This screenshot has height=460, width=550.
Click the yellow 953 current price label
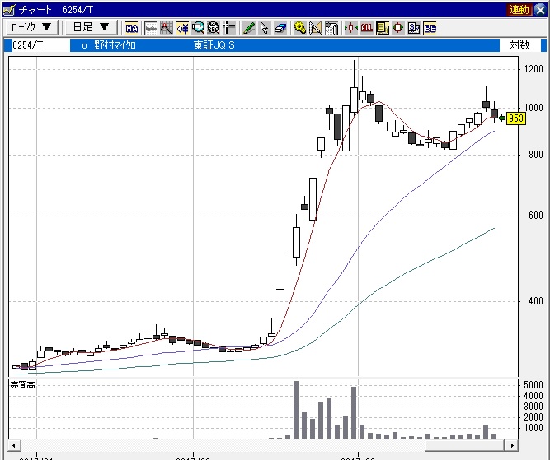tap(516, 118)
